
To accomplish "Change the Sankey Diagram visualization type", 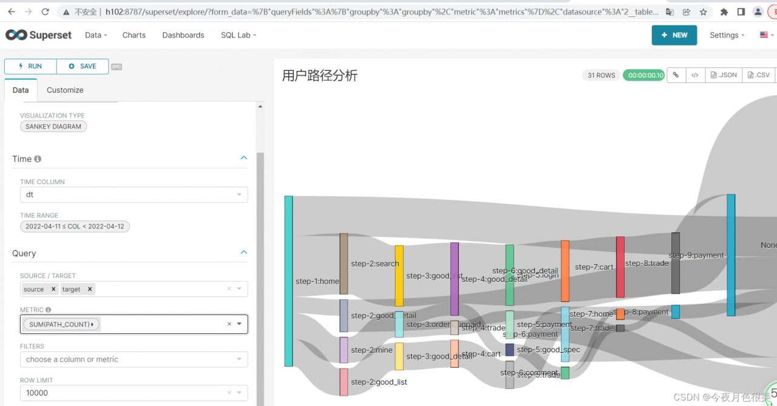I will [x=53, y=127].
